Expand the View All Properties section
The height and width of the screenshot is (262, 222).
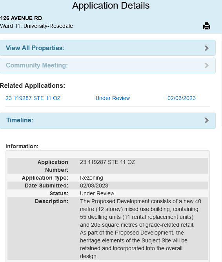[108, 48]
